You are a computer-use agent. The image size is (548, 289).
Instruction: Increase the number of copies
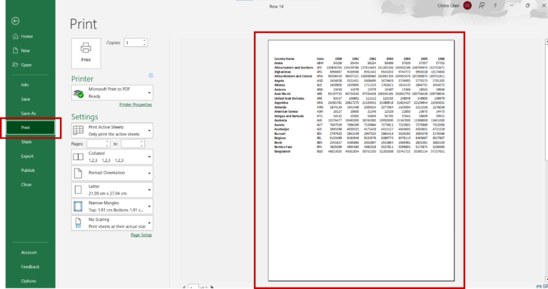(144, 41)
